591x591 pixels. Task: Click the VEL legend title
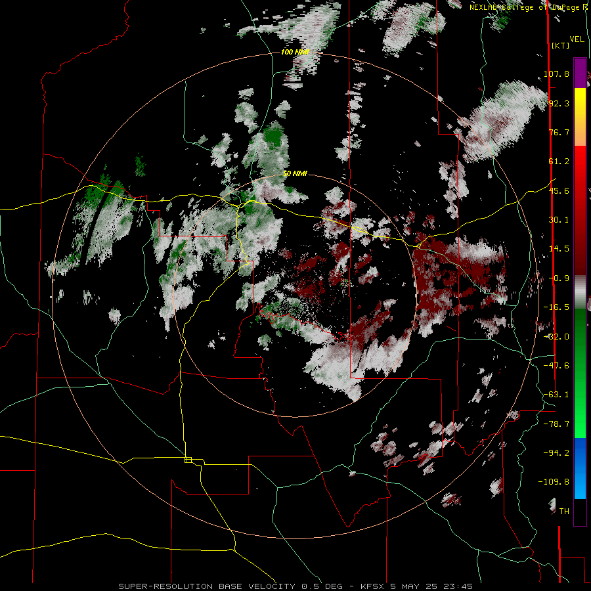(577, 39)
